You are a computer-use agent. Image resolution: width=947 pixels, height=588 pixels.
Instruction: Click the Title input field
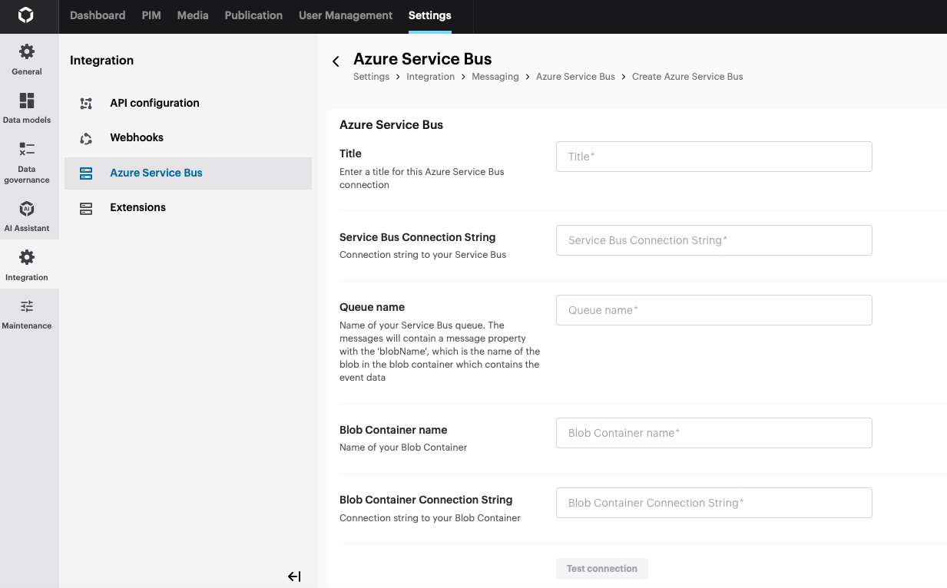click(x=714, y=157)
